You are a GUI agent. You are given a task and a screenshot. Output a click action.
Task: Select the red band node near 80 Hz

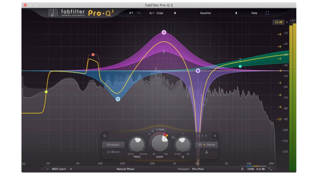point(93,55)
